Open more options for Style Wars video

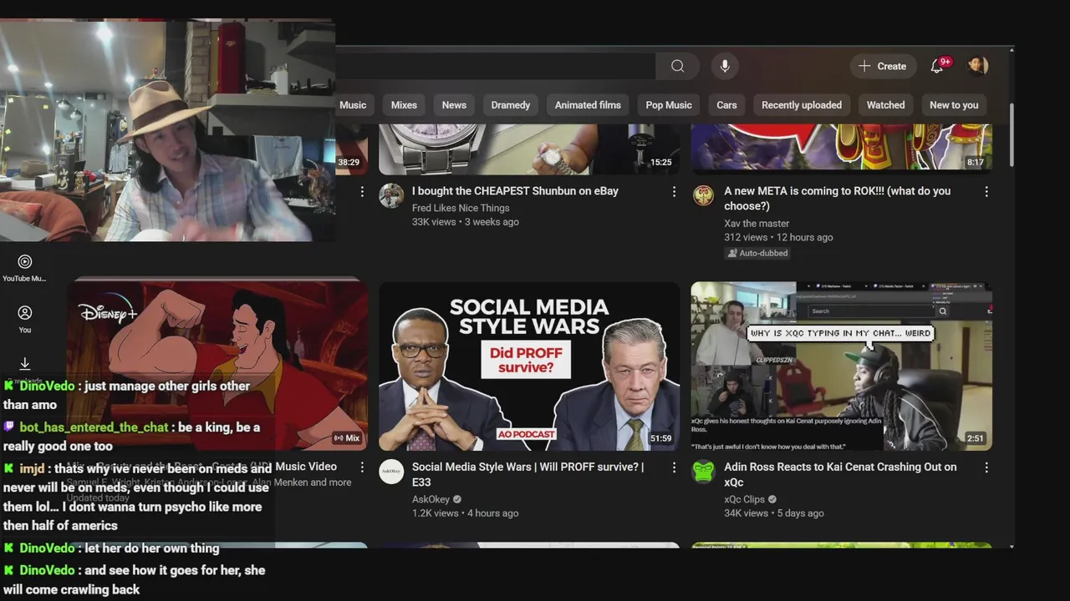[674, 467]
